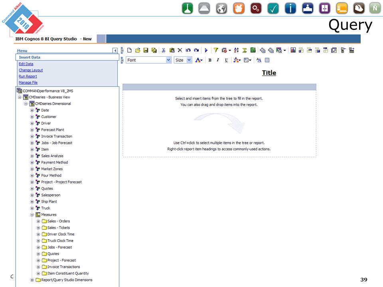This screenshot has width=383, height=287.
Task: Click the dark red gears icon in top bar
Action: click(256, 8)
